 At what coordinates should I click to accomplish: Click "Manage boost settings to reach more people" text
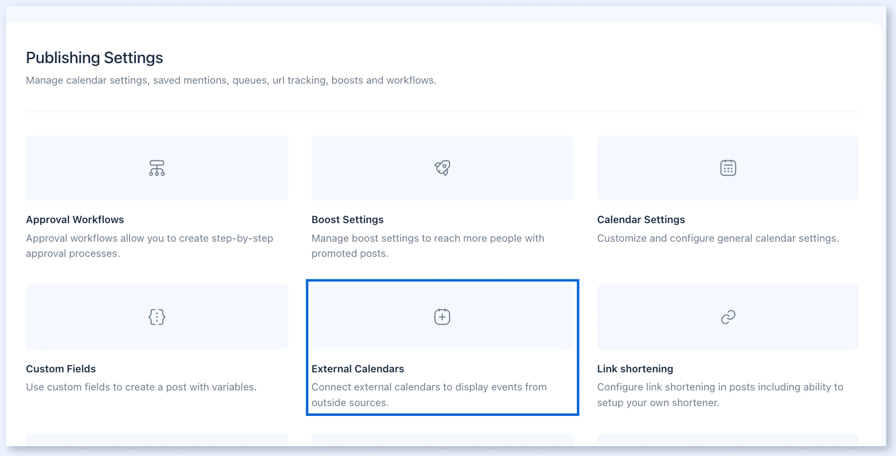click(428, 246)
